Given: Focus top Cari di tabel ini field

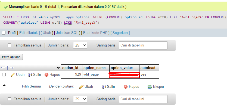Looking at the screenshot, I should click(x=143, y=45).
